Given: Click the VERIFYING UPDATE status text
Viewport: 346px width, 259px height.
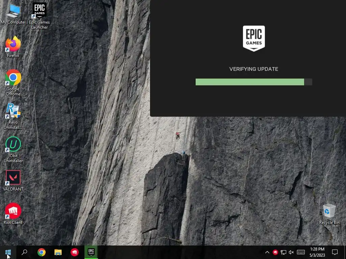Looking at the screenshot, I should click(254, 69).
